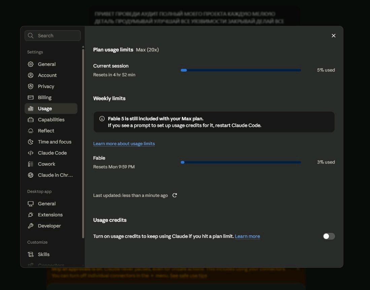This screenshot has width=370, height=290.
Task: Click the Privacy shield icon
Action: point(31,86)
